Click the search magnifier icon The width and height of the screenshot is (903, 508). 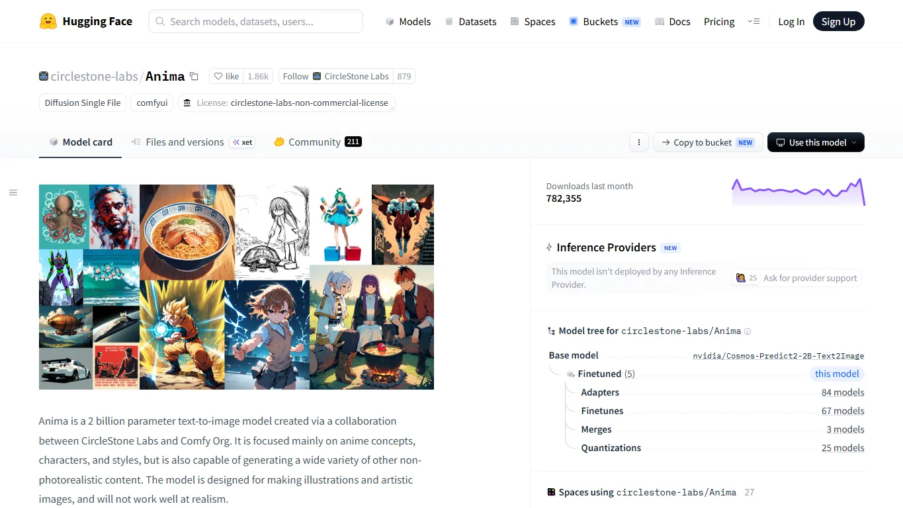160,21
